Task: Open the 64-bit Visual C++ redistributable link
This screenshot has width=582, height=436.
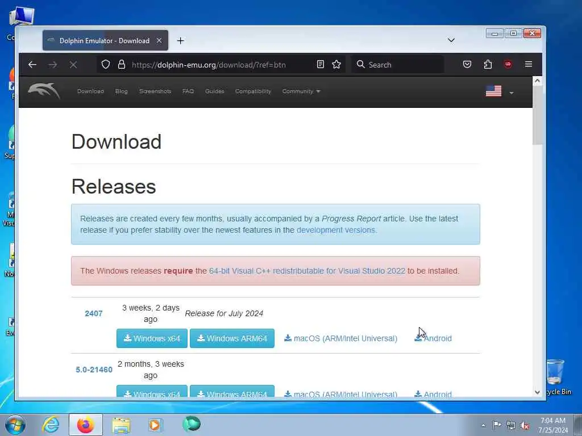Action: (x=307, y=271)
